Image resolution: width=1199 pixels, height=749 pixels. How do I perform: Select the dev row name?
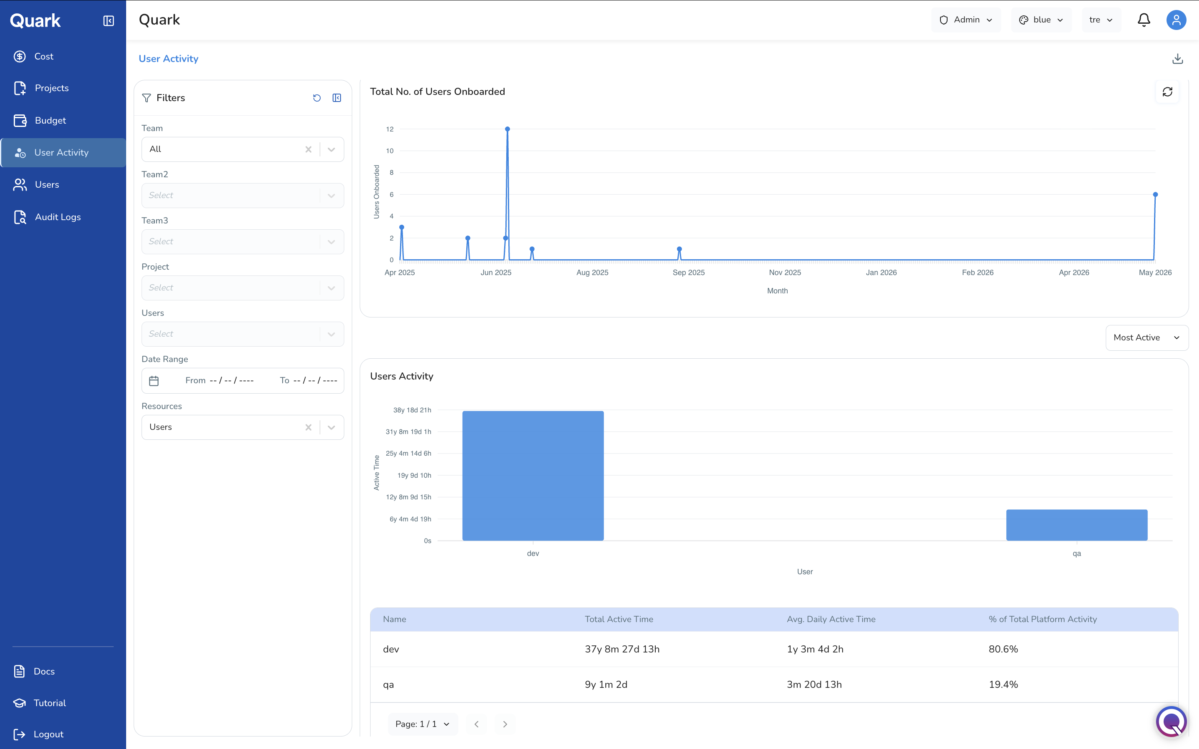pyautogui.click(x=391, y=649)
